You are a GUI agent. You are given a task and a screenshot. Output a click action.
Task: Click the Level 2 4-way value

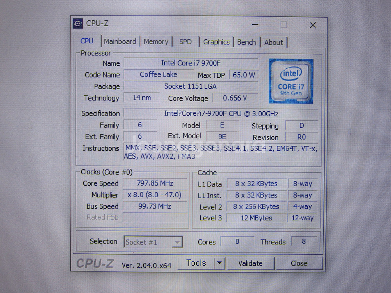(x=303, y=207)
